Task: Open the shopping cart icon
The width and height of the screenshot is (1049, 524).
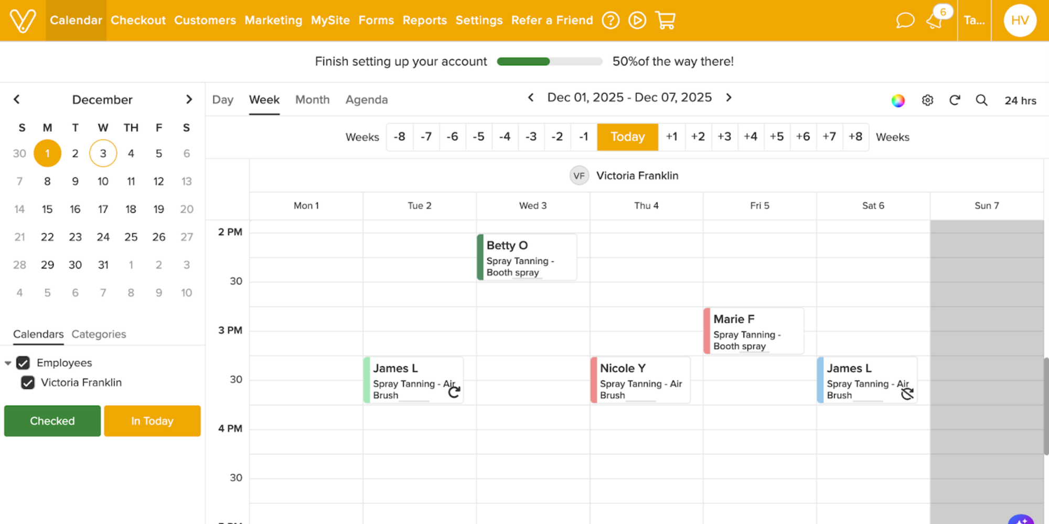Action: click(x=665, y=20)
